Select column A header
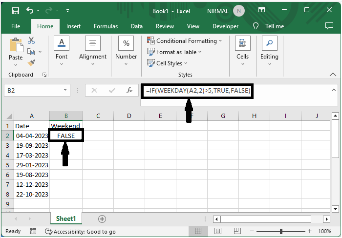Image resolution: width=342 pixels, height=238 pixels. coord(32,116)
